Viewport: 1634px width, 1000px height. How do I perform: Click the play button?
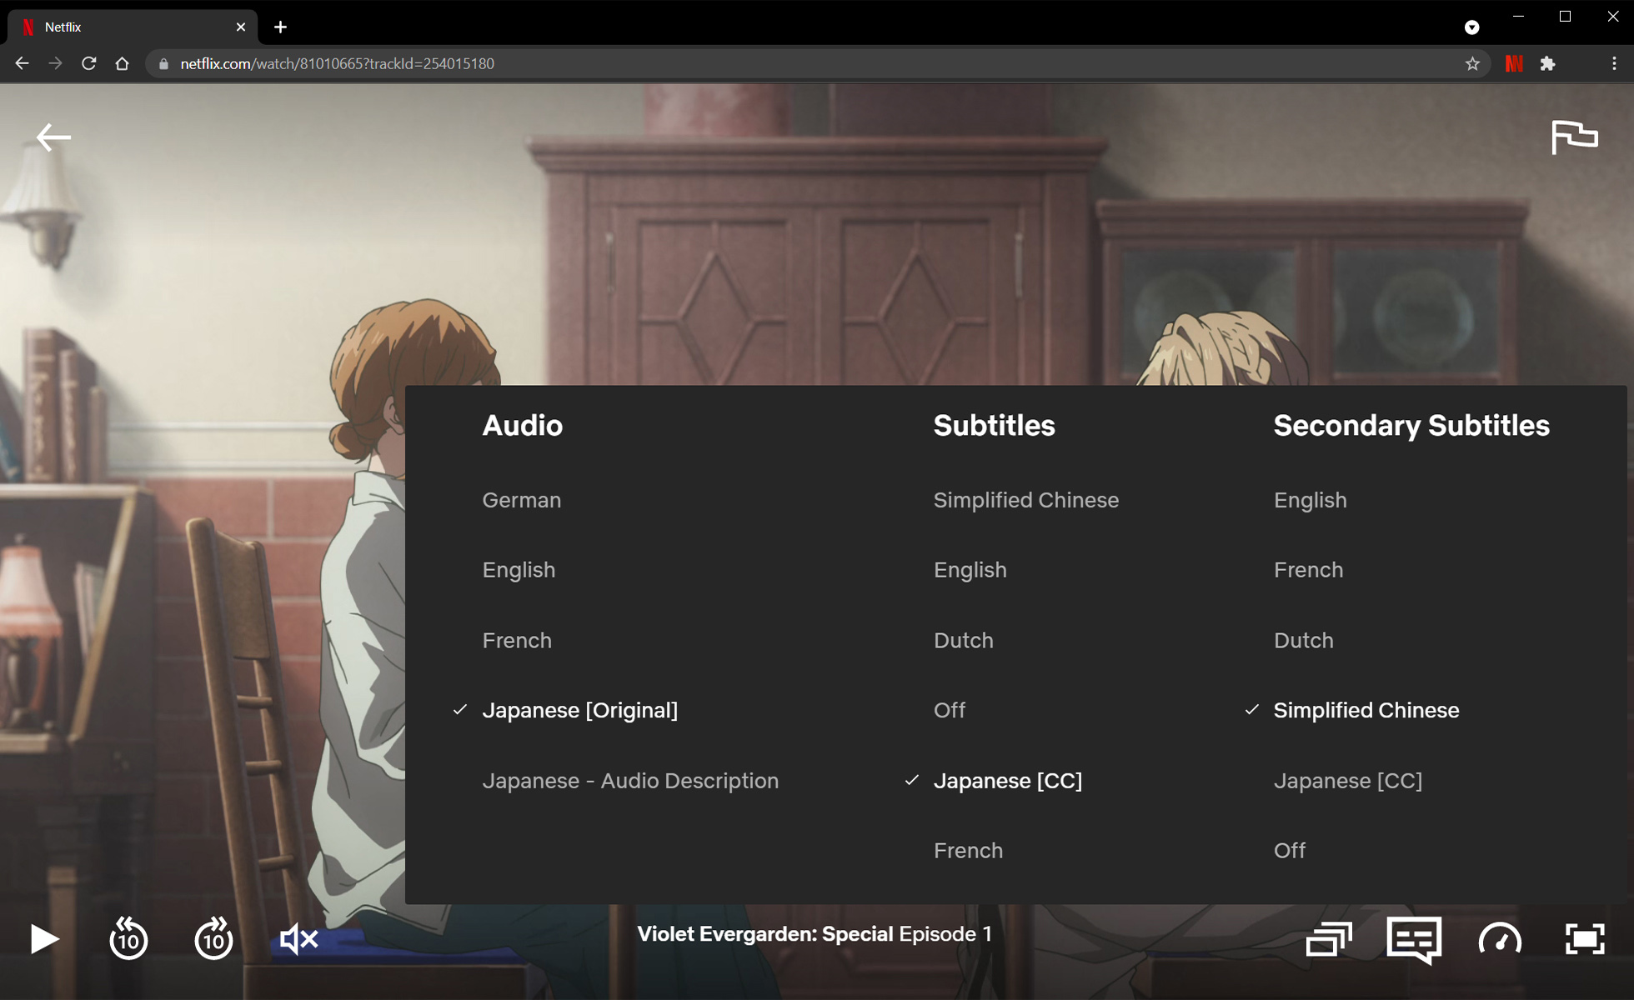pyautogui.click(x=44, y=939)
